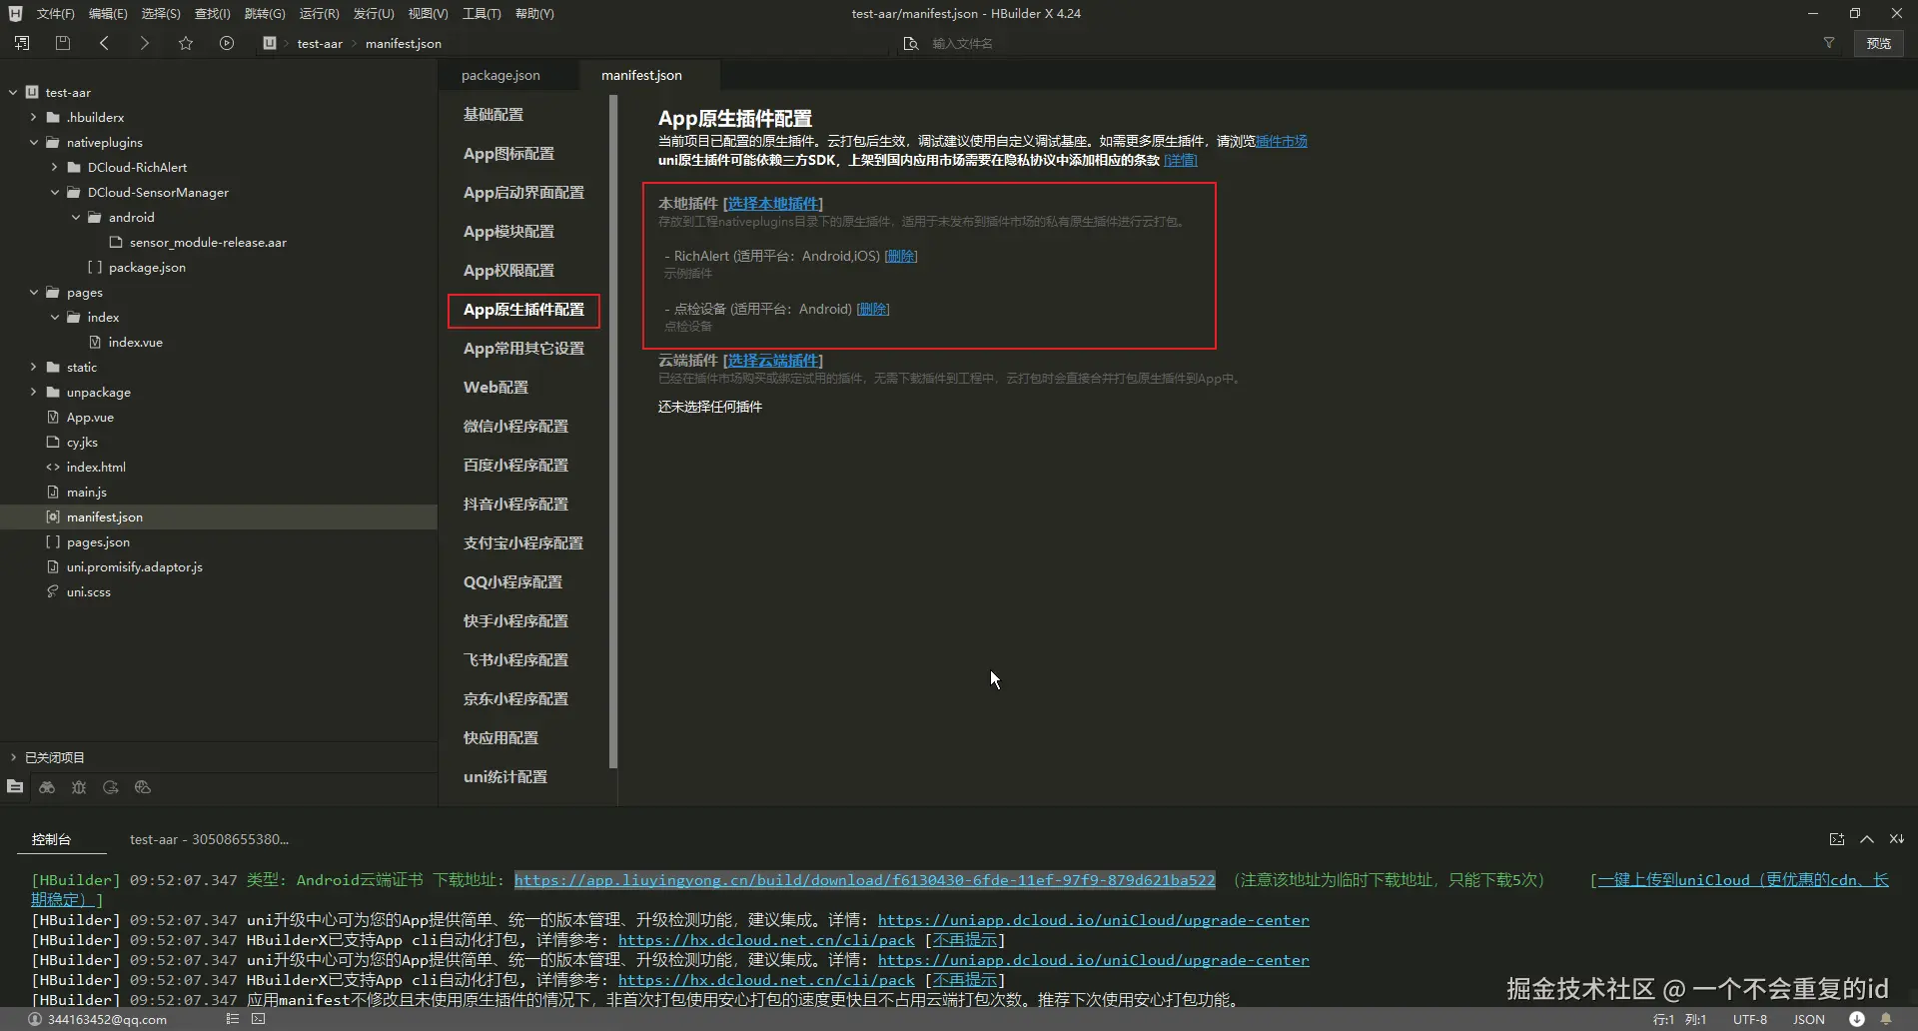Open the 工具(T) menu
This screenshot has height=1031, width=1918.
tap(481, 13)
